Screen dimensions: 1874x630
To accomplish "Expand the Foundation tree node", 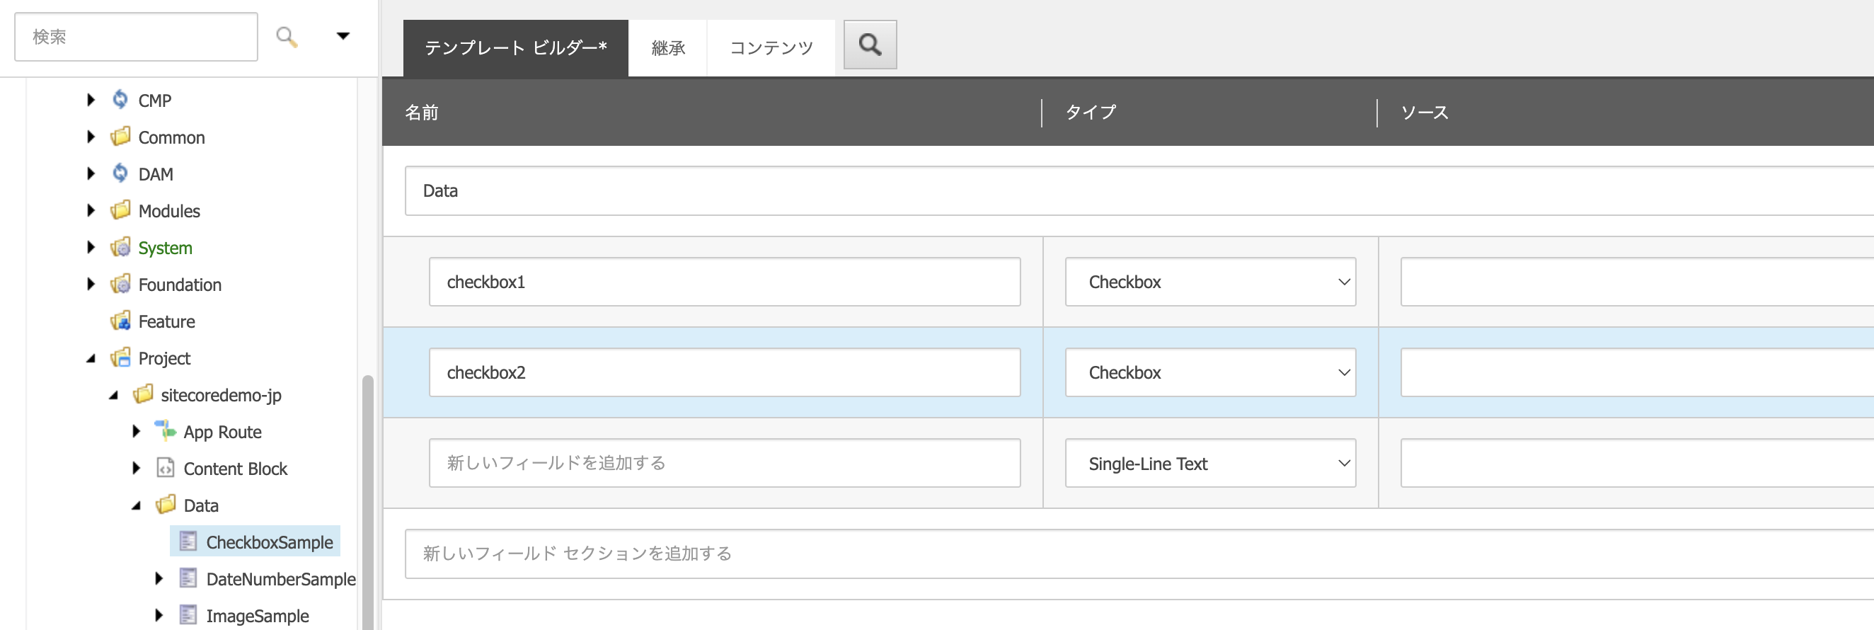I will tap(91, 284).
